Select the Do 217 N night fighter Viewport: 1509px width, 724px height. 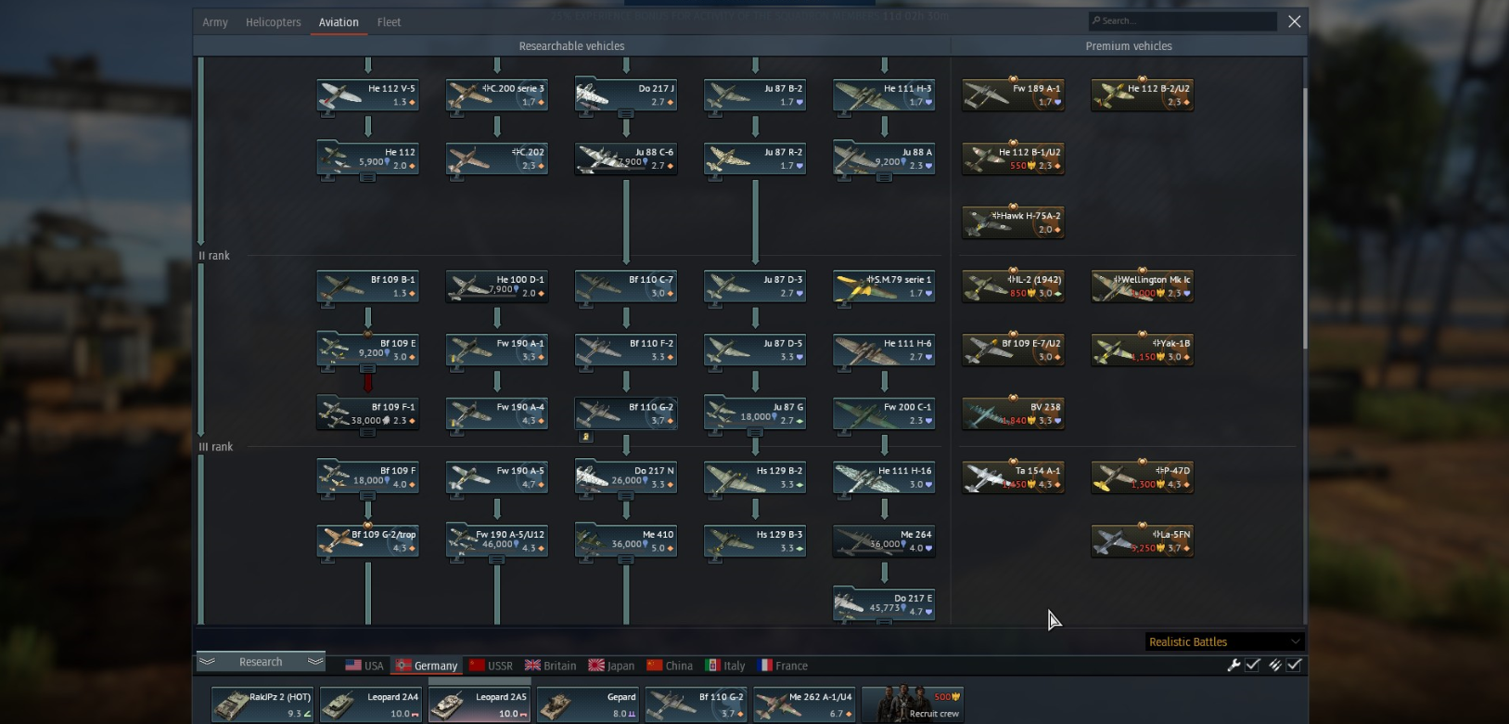(625, 477)
